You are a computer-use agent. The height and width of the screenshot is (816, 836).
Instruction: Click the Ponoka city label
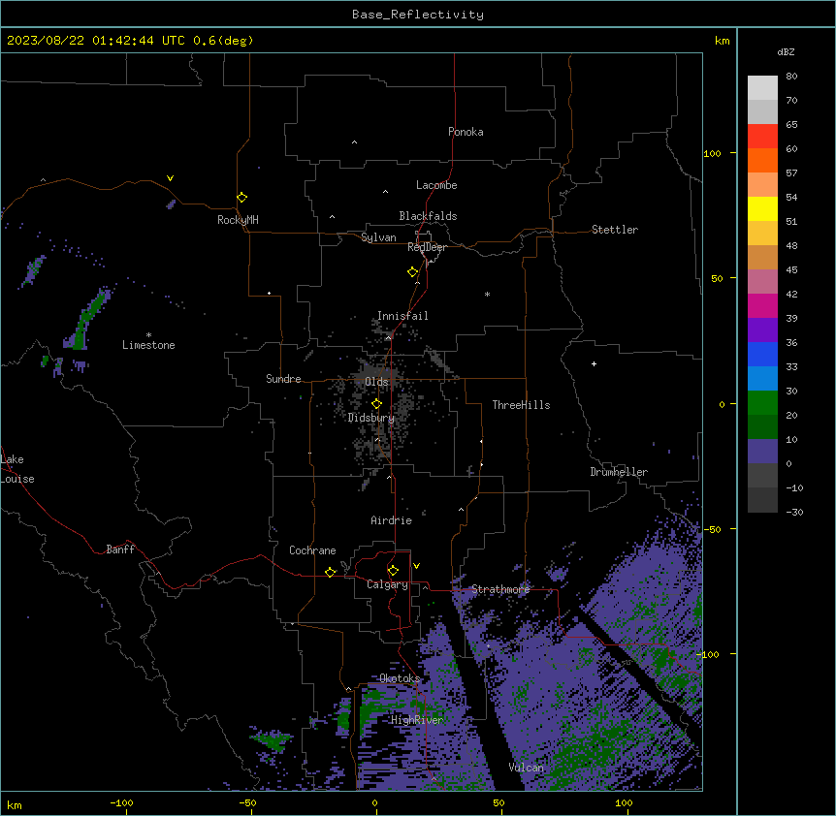click(x=466, y=132)
